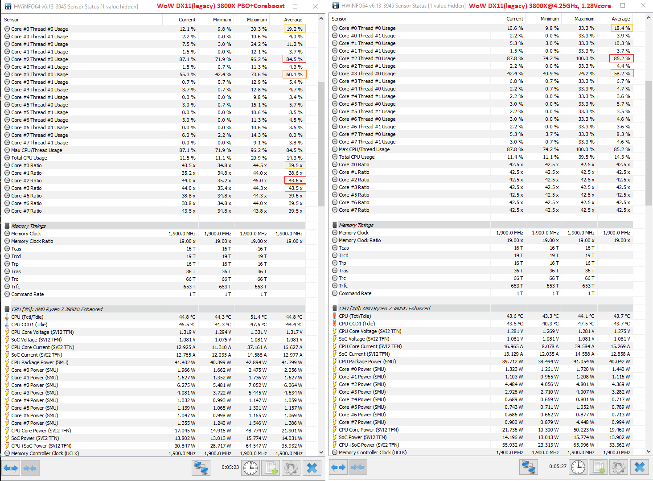Click HWiNFO64 app icon in right title bar
653x481 pixels.
(335, 6)
